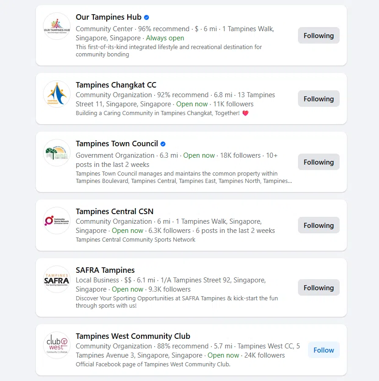Click verified badge beside Our Tampines Hub
The height and width of the screenshot is (381, 379).
point(146,17)
